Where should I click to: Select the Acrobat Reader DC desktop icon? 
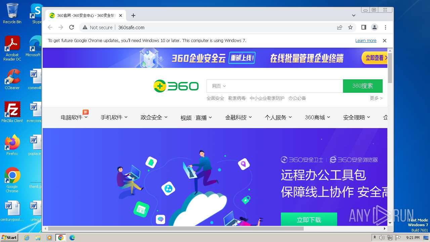(x=12, y=48)
